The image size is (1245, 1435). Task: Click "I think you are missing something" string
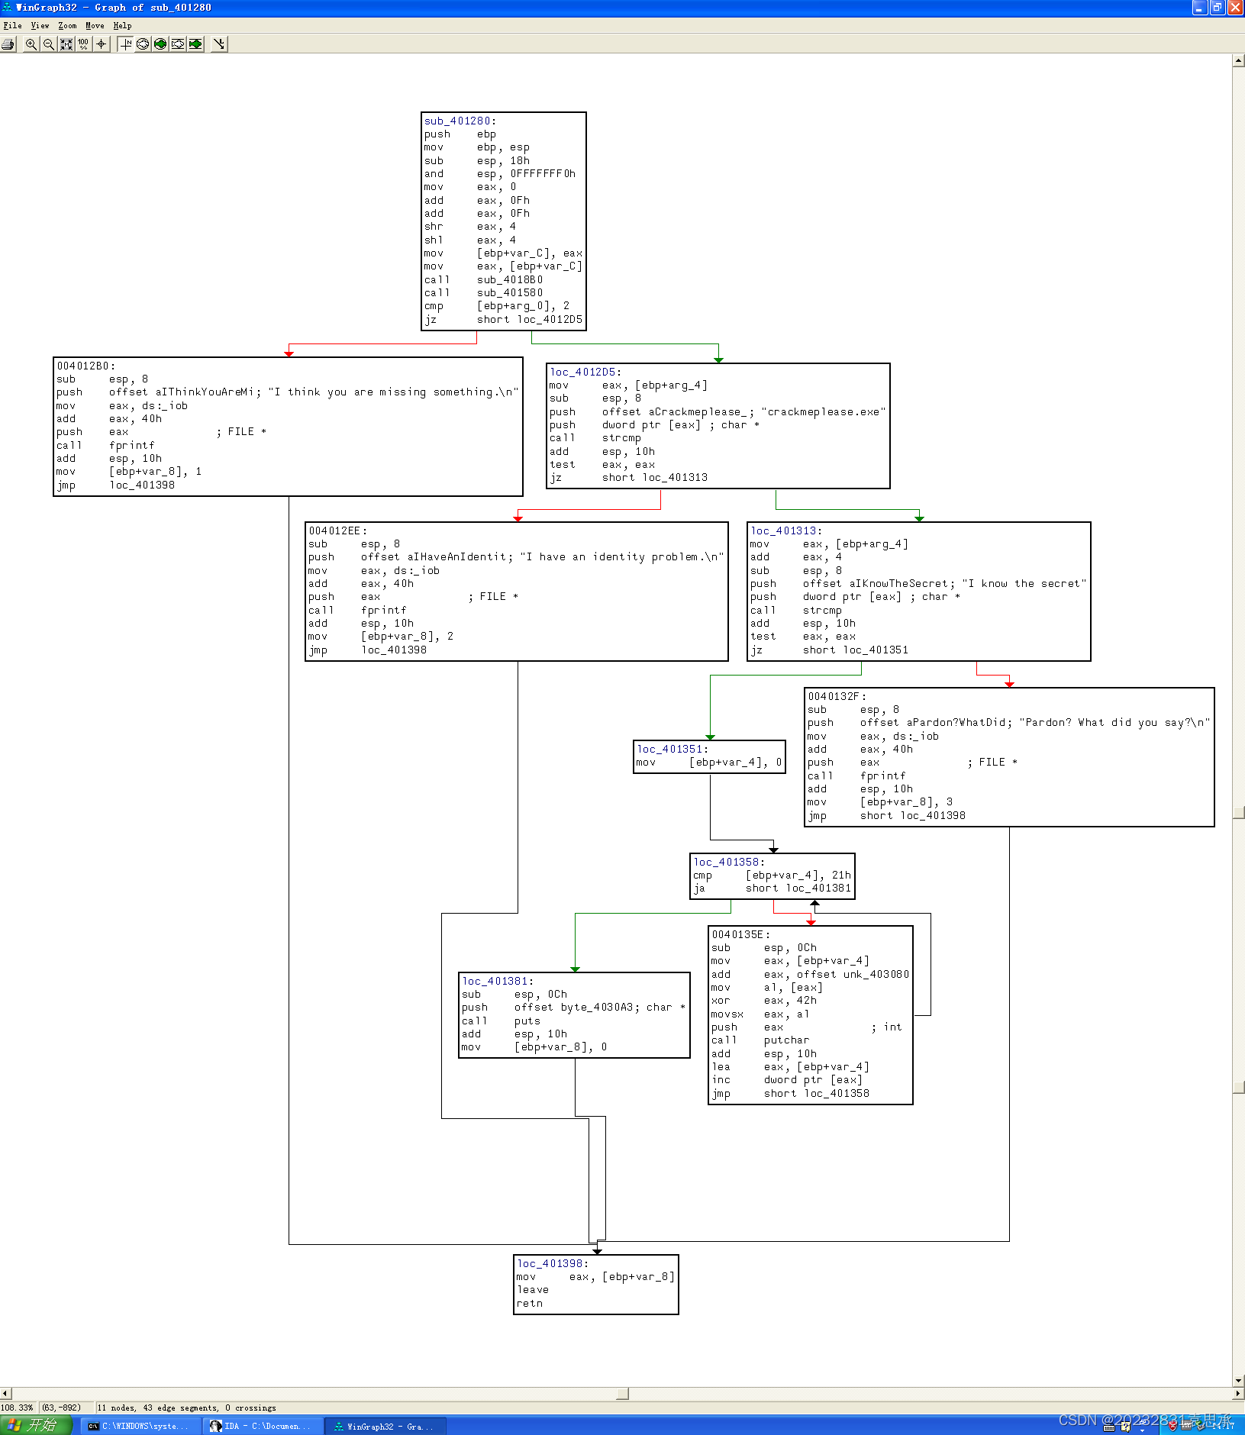(393, 392)
